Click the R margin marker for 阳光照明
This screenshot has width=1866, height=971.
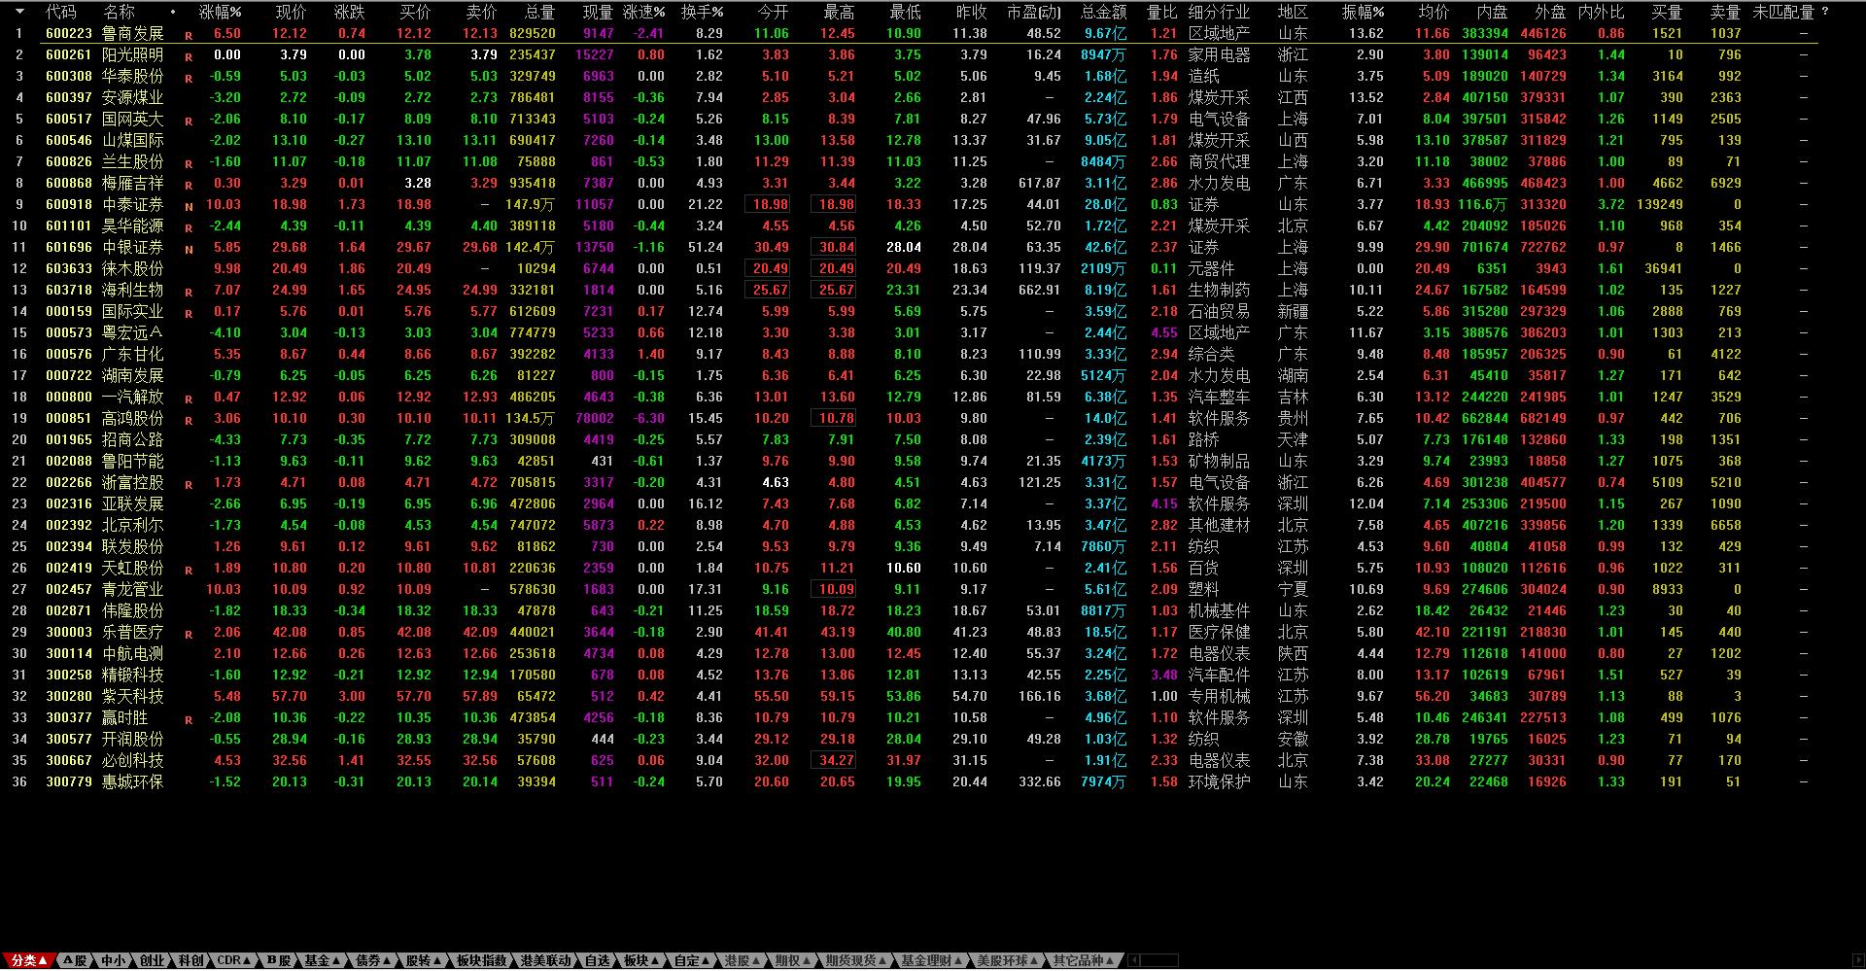pyautogui.click(x=189, y=56)
